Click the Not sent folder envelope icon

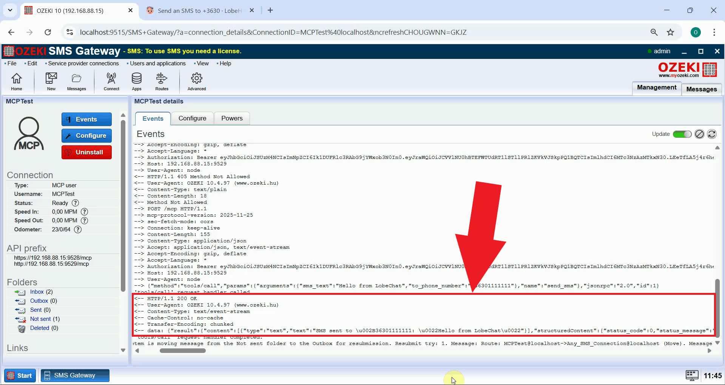(20, 319)
